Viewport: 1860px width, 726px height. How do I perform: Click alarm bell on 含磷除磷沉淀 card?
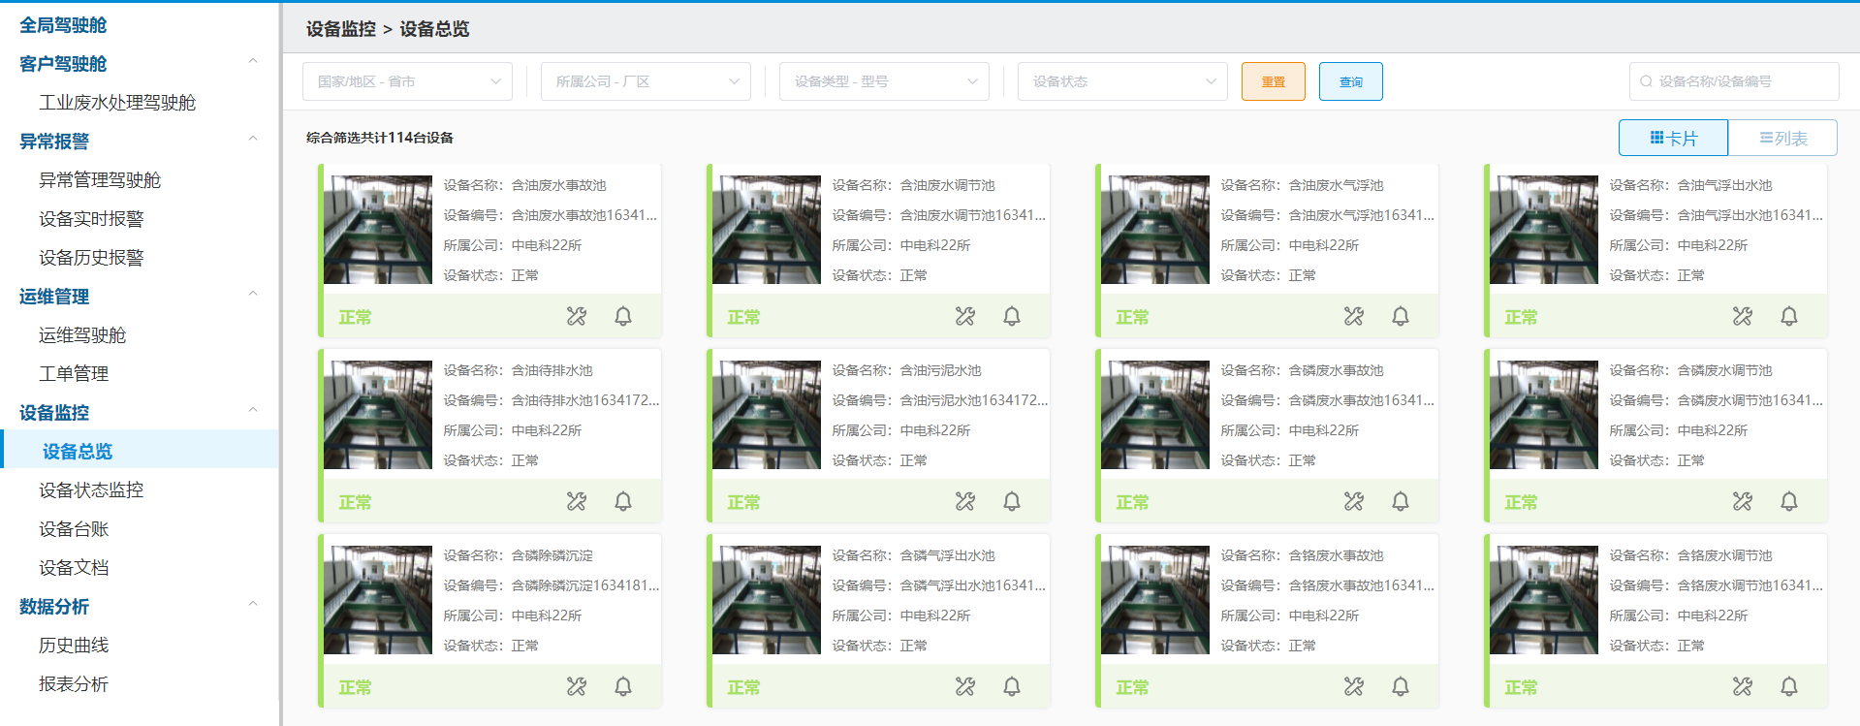623,686
